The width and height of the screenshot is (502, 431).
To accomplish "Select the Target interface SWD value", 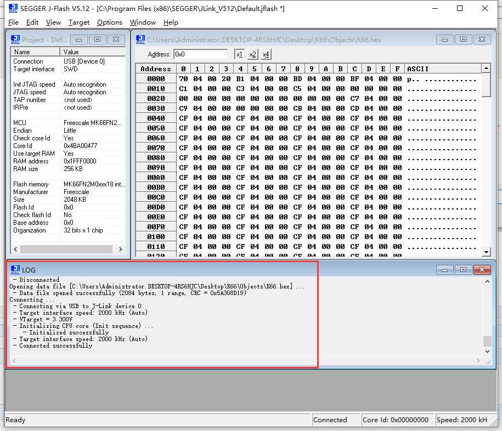I will (x=70, y=69).
